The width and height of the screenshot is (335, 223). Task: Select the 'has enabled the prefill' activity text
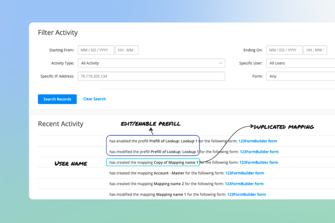coord(129,141)
